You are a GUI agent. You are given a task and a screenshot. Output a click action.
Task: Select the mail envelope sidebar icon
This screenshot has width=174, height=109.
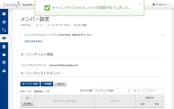[4, 38]
